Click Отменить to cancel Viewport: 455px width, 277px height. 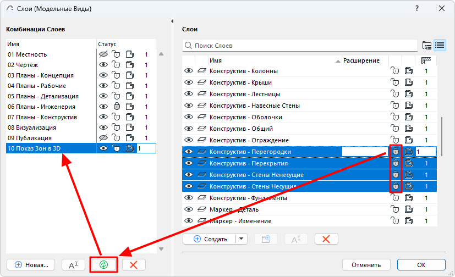[366, 265]
